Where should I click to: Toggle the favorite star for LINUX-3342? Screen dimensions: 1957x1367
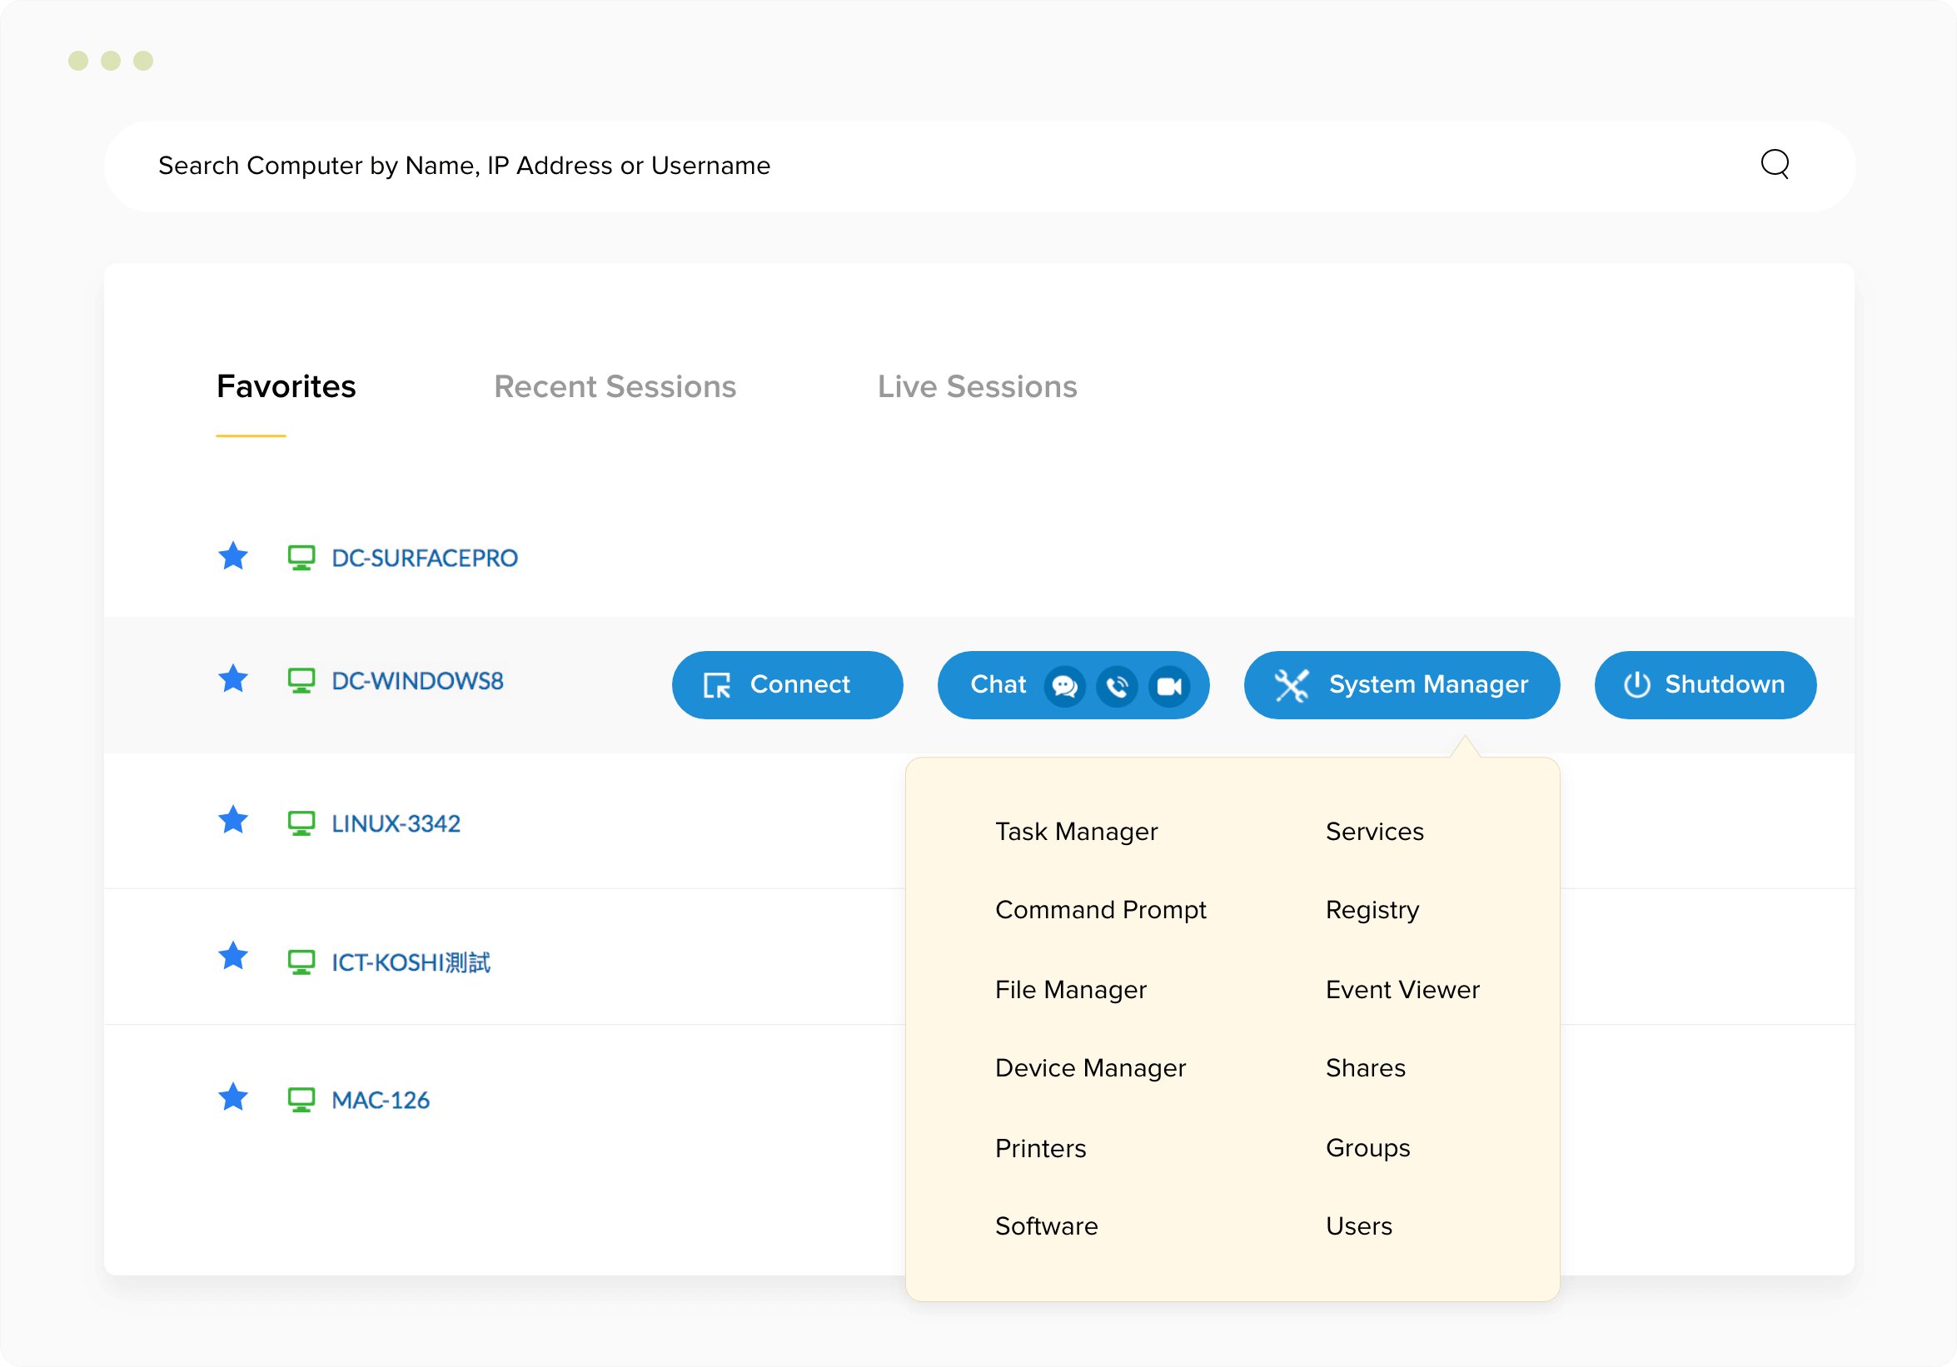[x=232, y=821]
